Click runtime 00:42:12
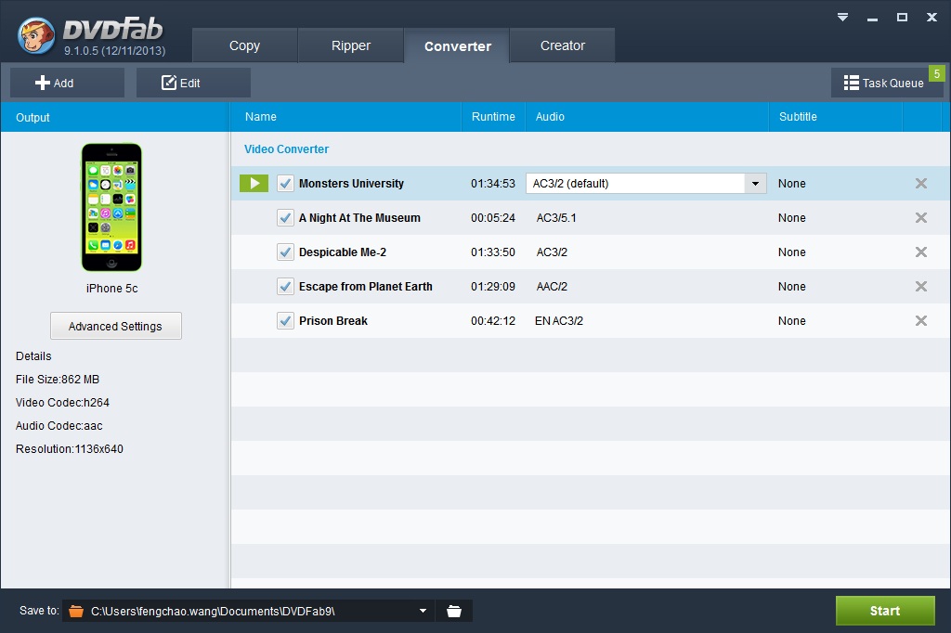 [x=492, y=321]
